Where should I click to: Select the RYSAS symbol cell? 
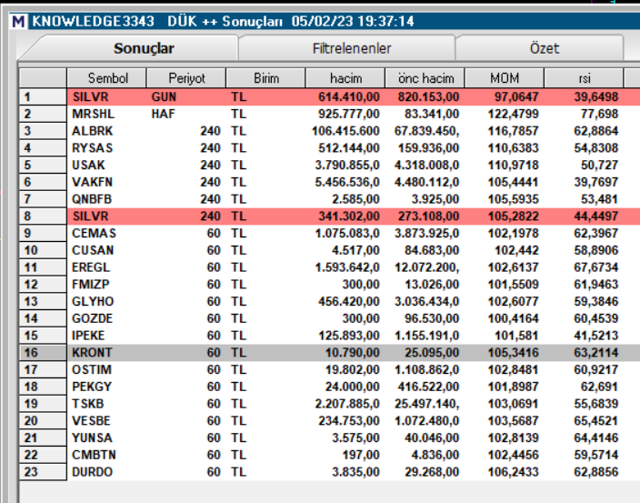point(92,147)
